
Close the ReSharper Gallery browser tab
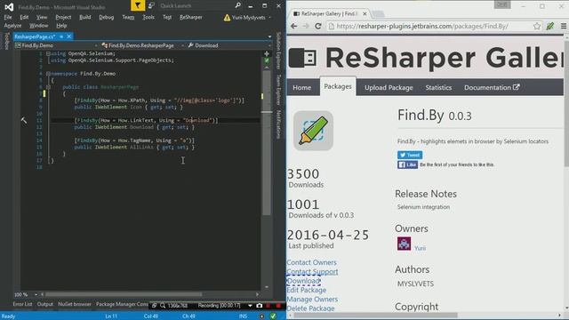365,14
